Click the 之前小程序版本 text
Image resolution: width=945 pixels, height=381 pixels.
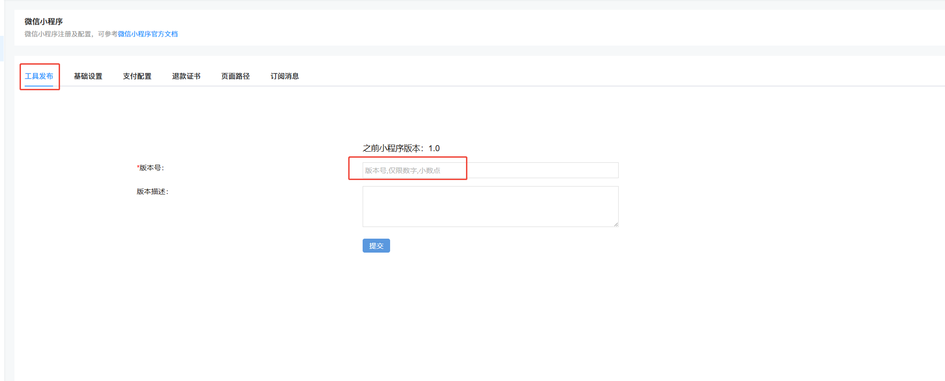pos(393,148)
